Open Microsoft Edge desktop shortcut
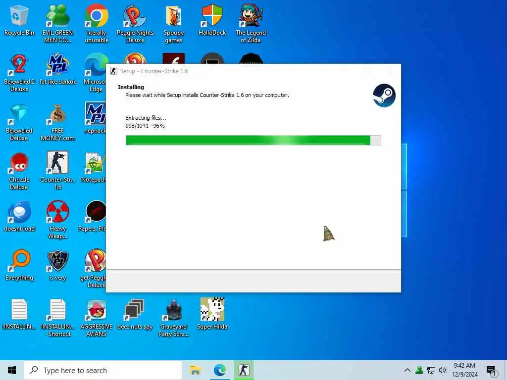The image size is (507, 380). tap(95, 73)
